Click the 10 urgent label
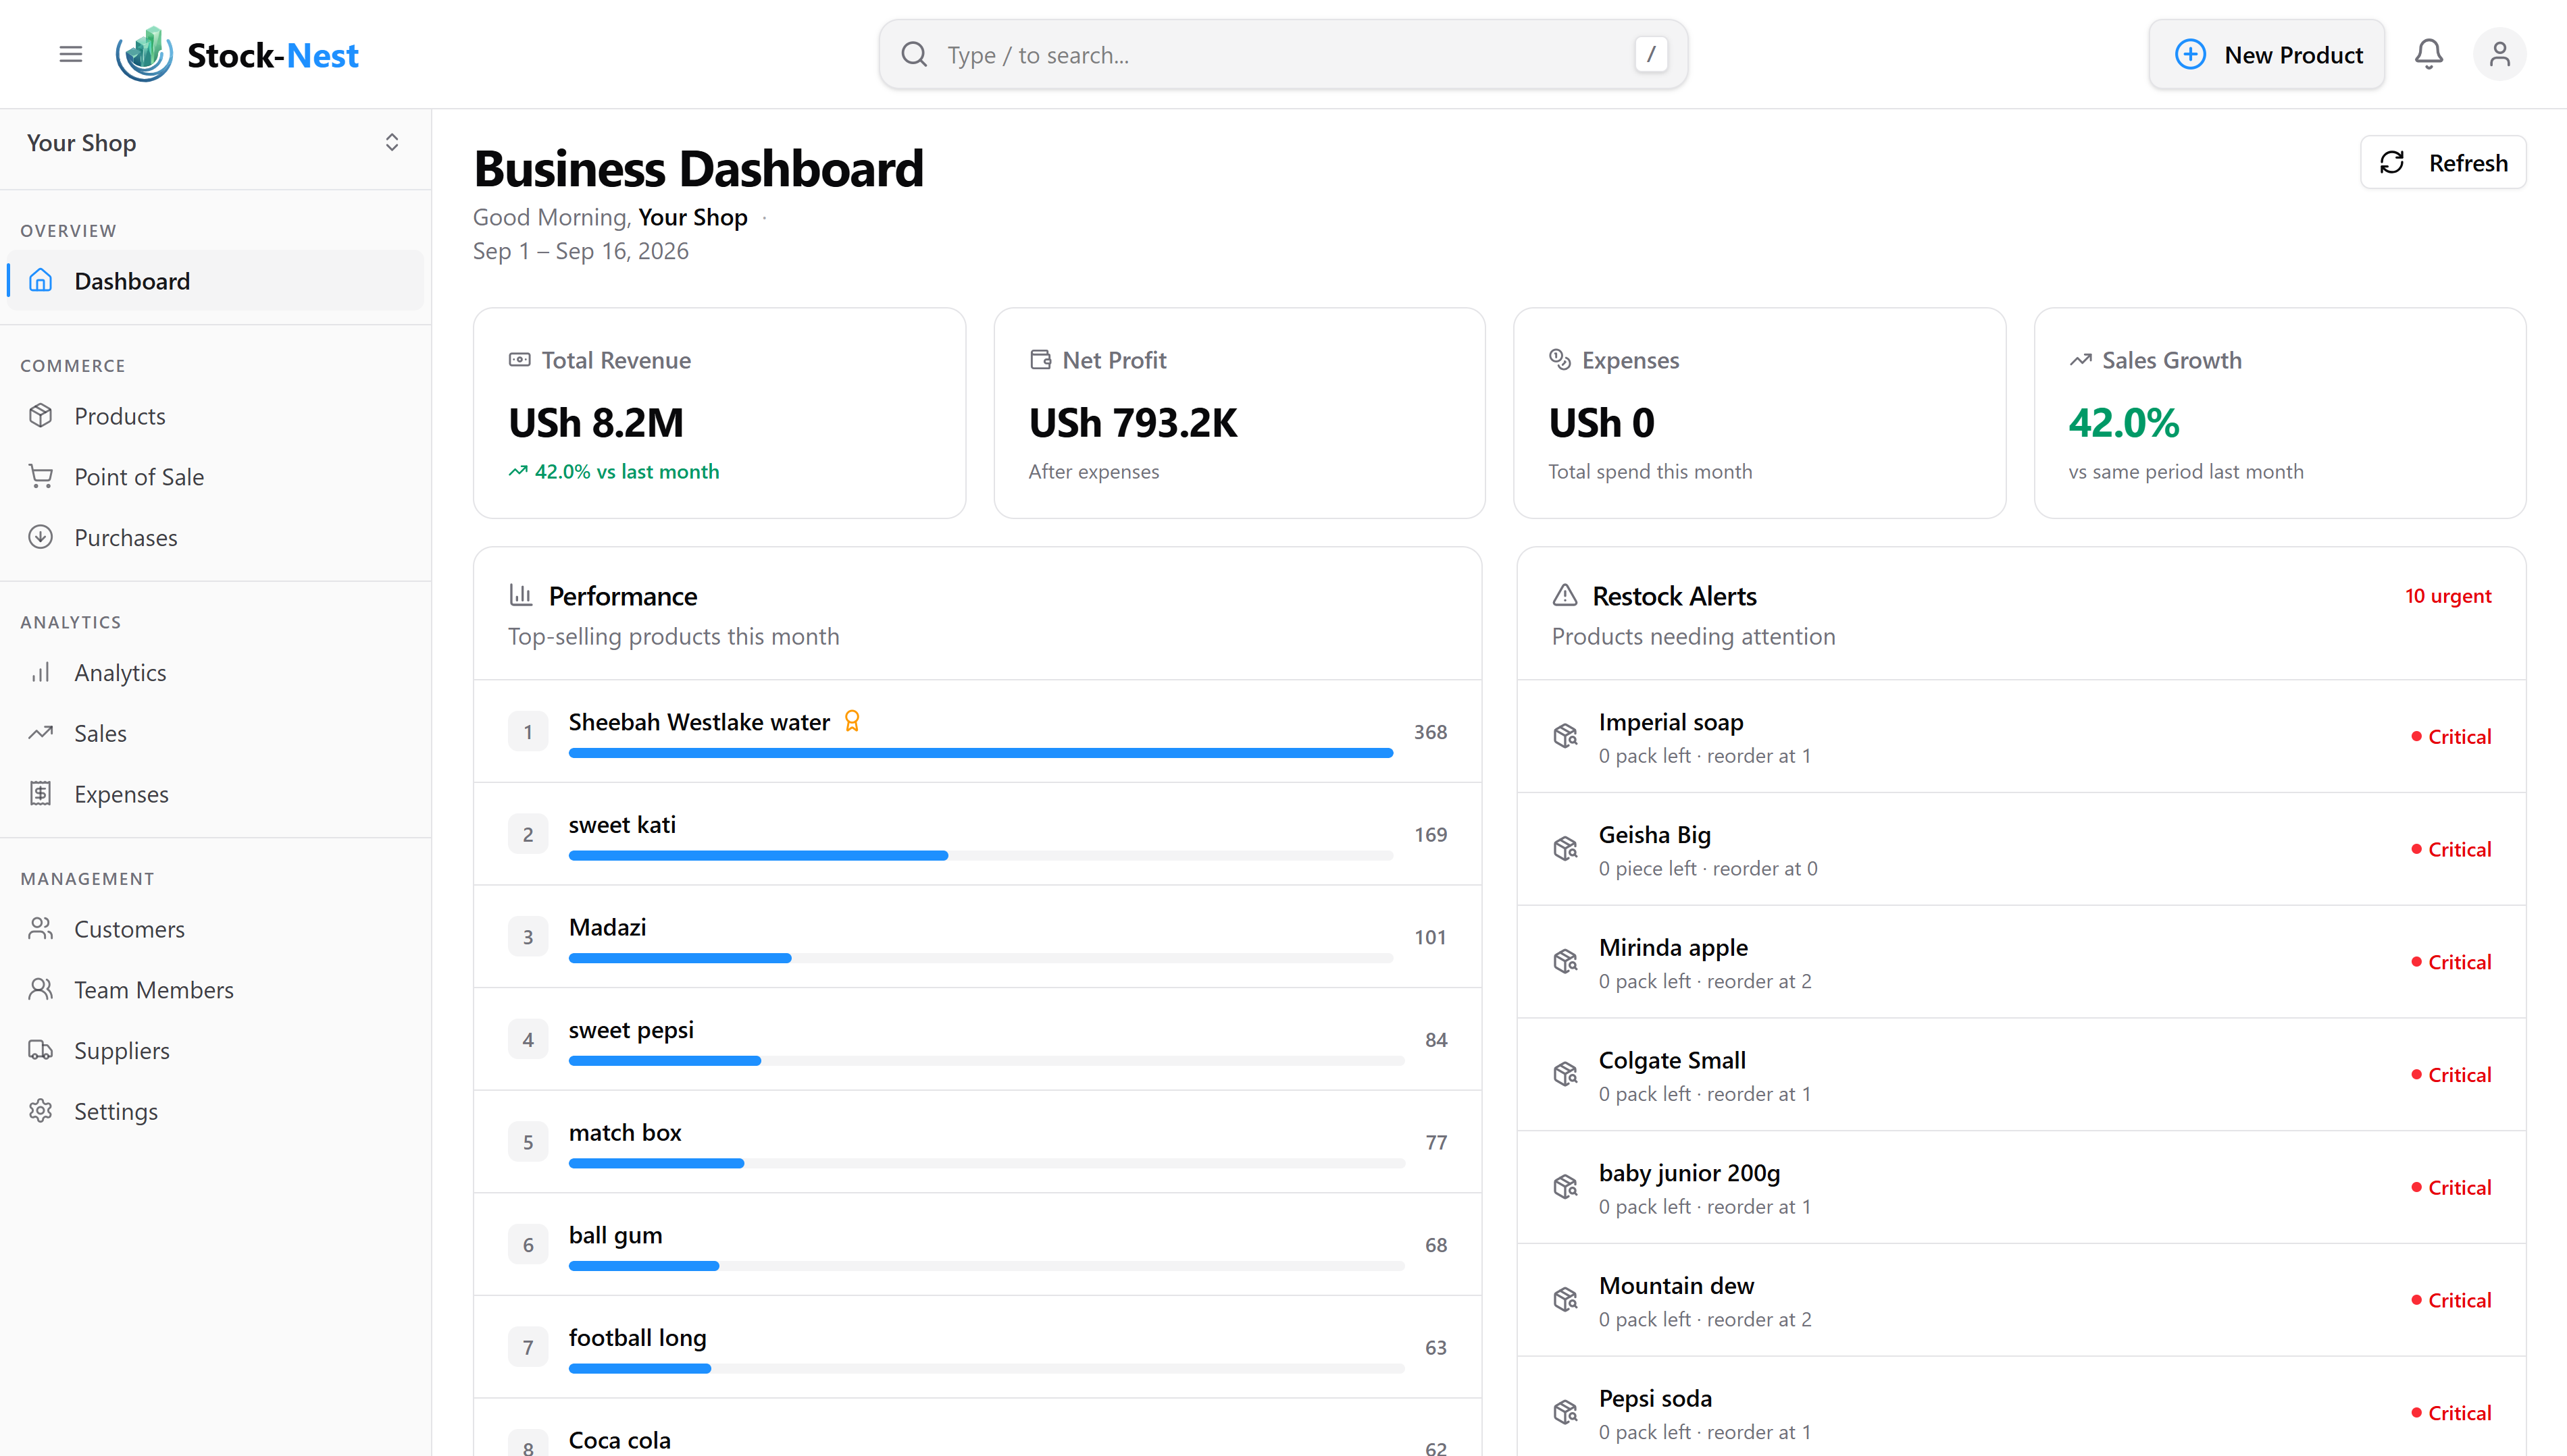This screenshot has width=2567, height=1456. 2448,596
